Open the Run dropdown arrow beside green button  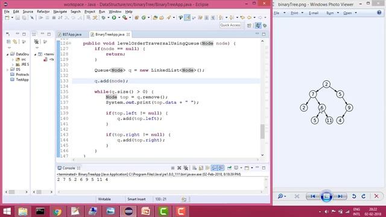pyautogui.click(x=119, y=17)
